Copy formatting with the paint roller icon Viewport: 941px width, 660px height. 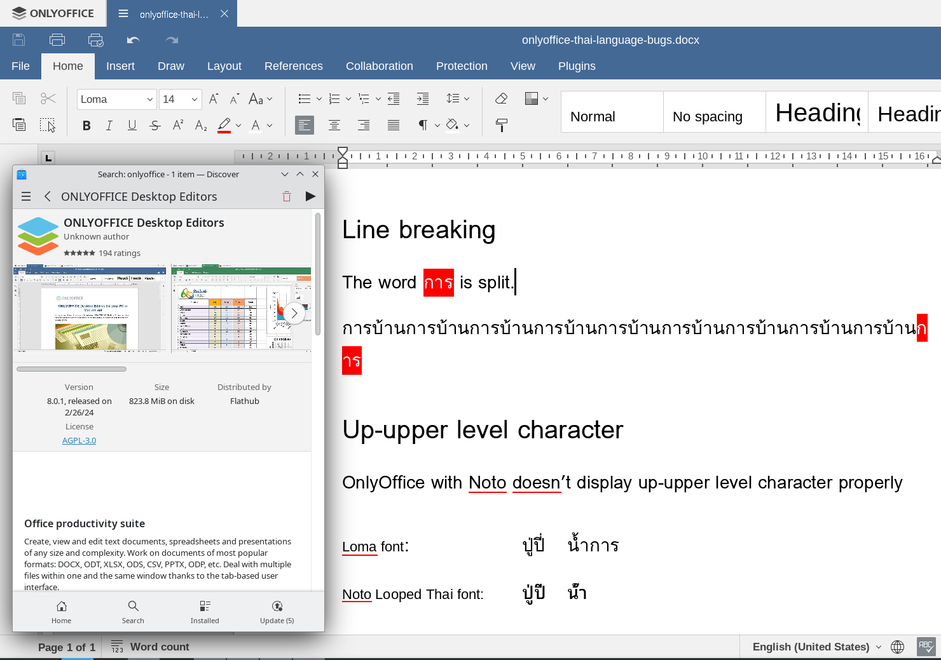501,125
